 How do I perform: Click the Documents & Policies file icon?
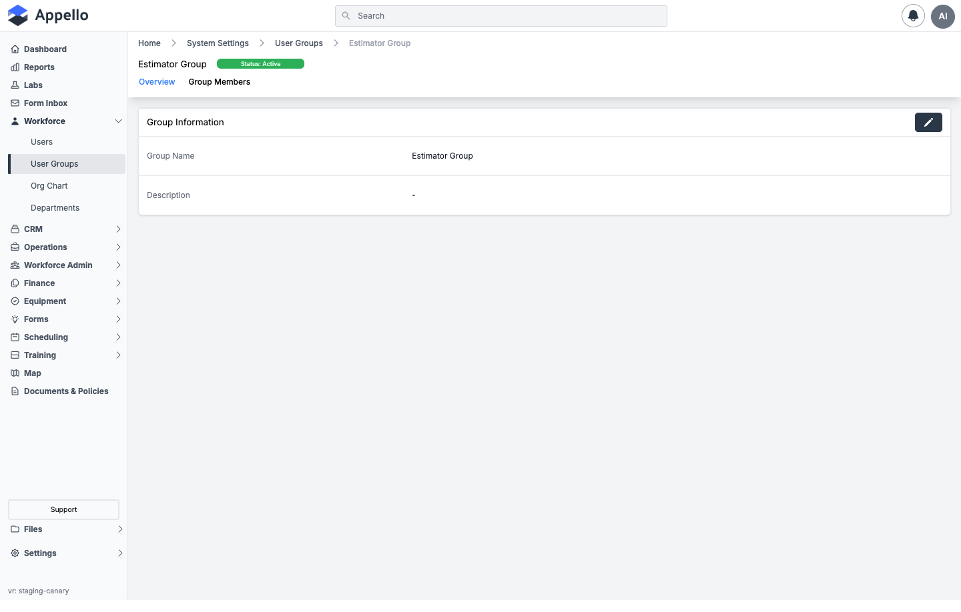[15, 391]
